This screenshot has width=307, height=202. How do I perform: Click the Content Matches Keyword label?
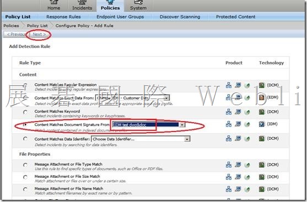(x=57, y=111)
